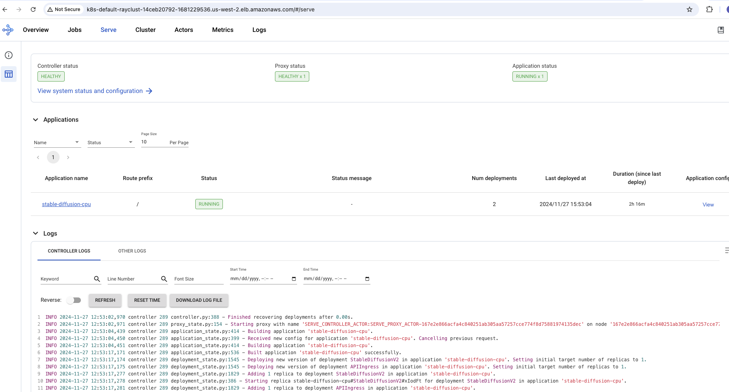Screen dimensions: 729x392
Task: Open the Start Time calendar picker
Action: (x=293, y=279)
